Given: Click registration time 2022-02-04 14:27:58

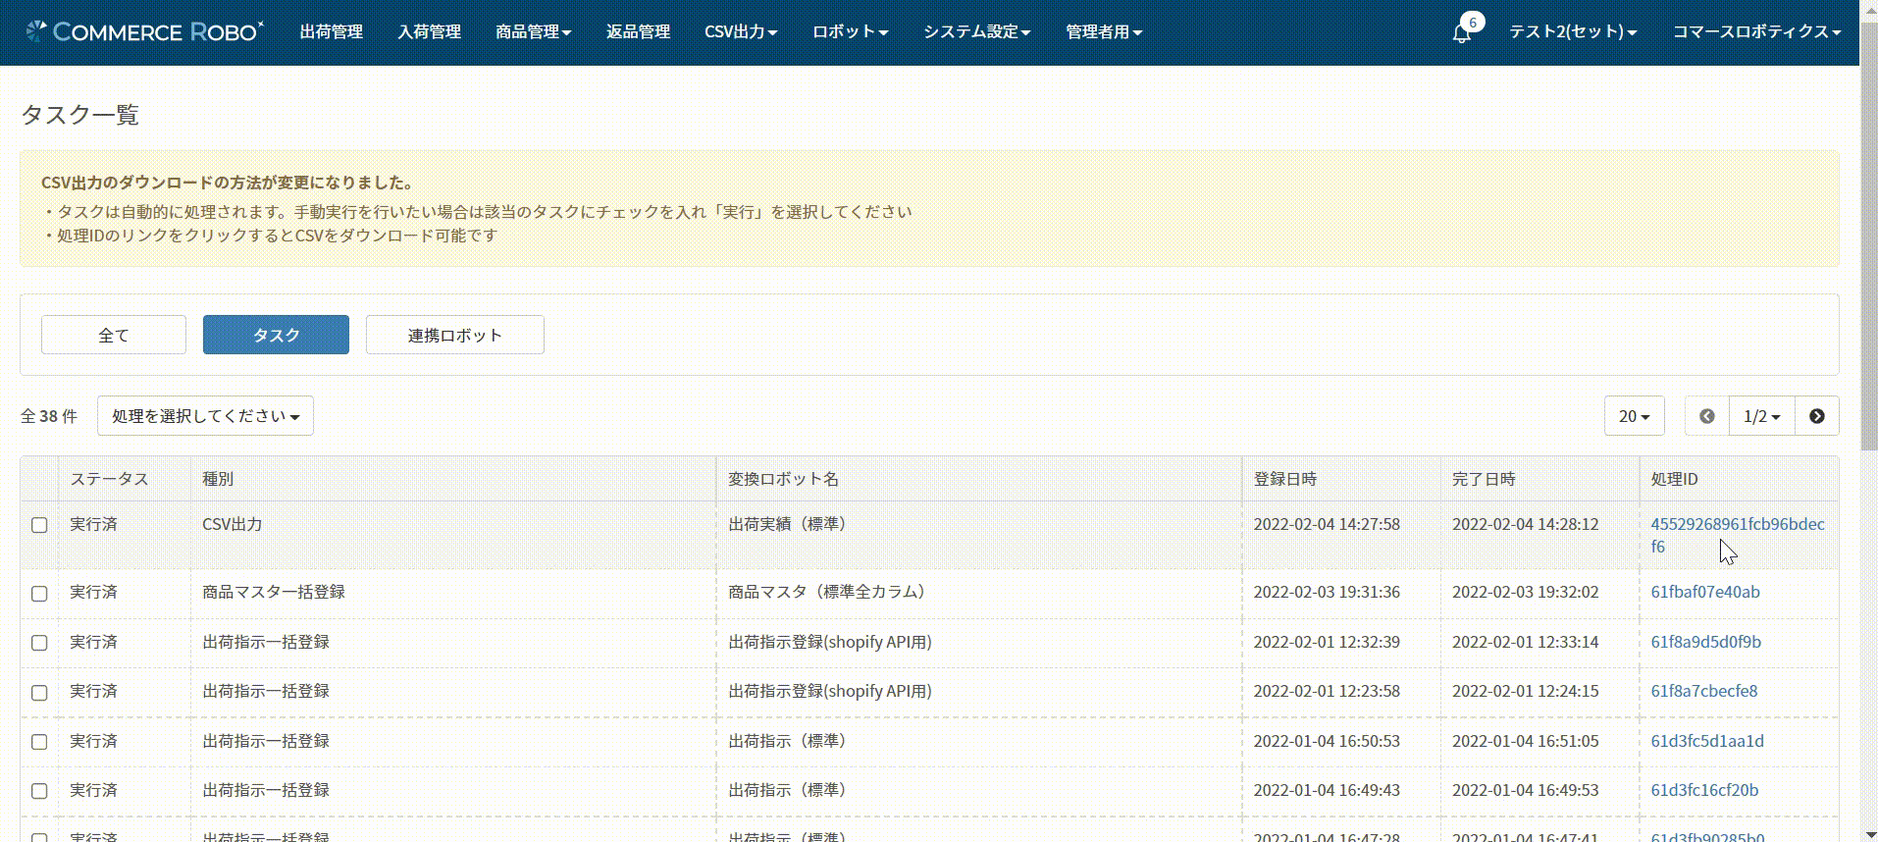Looking at the screenshot, I should [1327, 524].
